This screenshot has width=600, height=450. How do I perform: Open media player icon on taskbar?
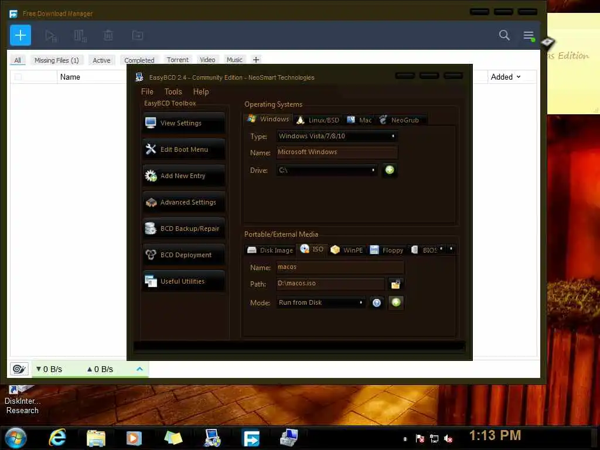pyautogui.click(x=134, y=438)
